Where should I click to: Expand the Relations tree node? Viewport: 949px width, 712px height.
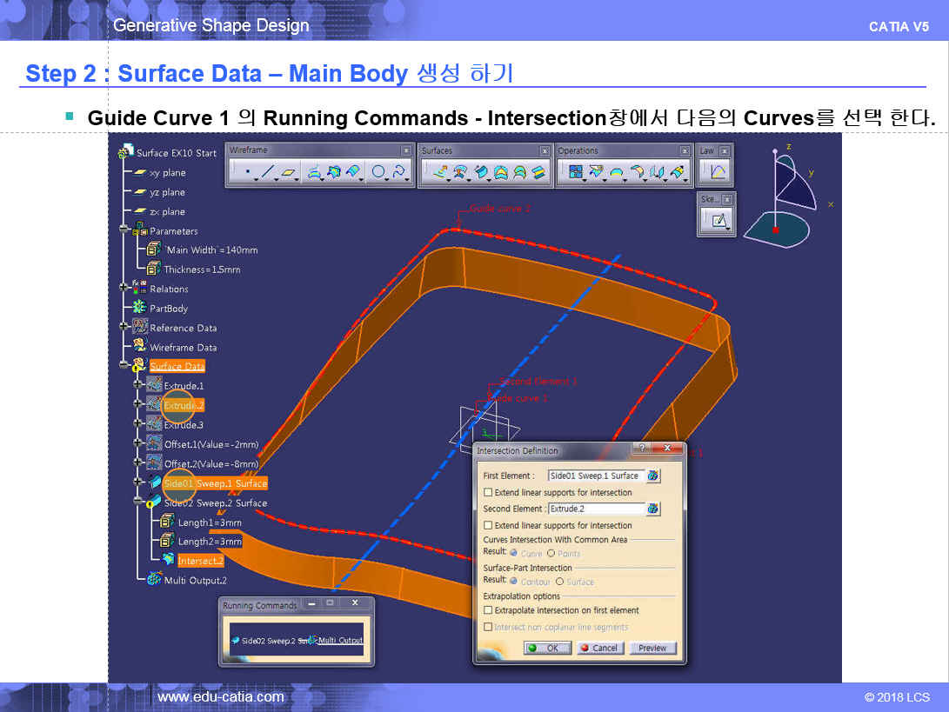coord(124,289)
